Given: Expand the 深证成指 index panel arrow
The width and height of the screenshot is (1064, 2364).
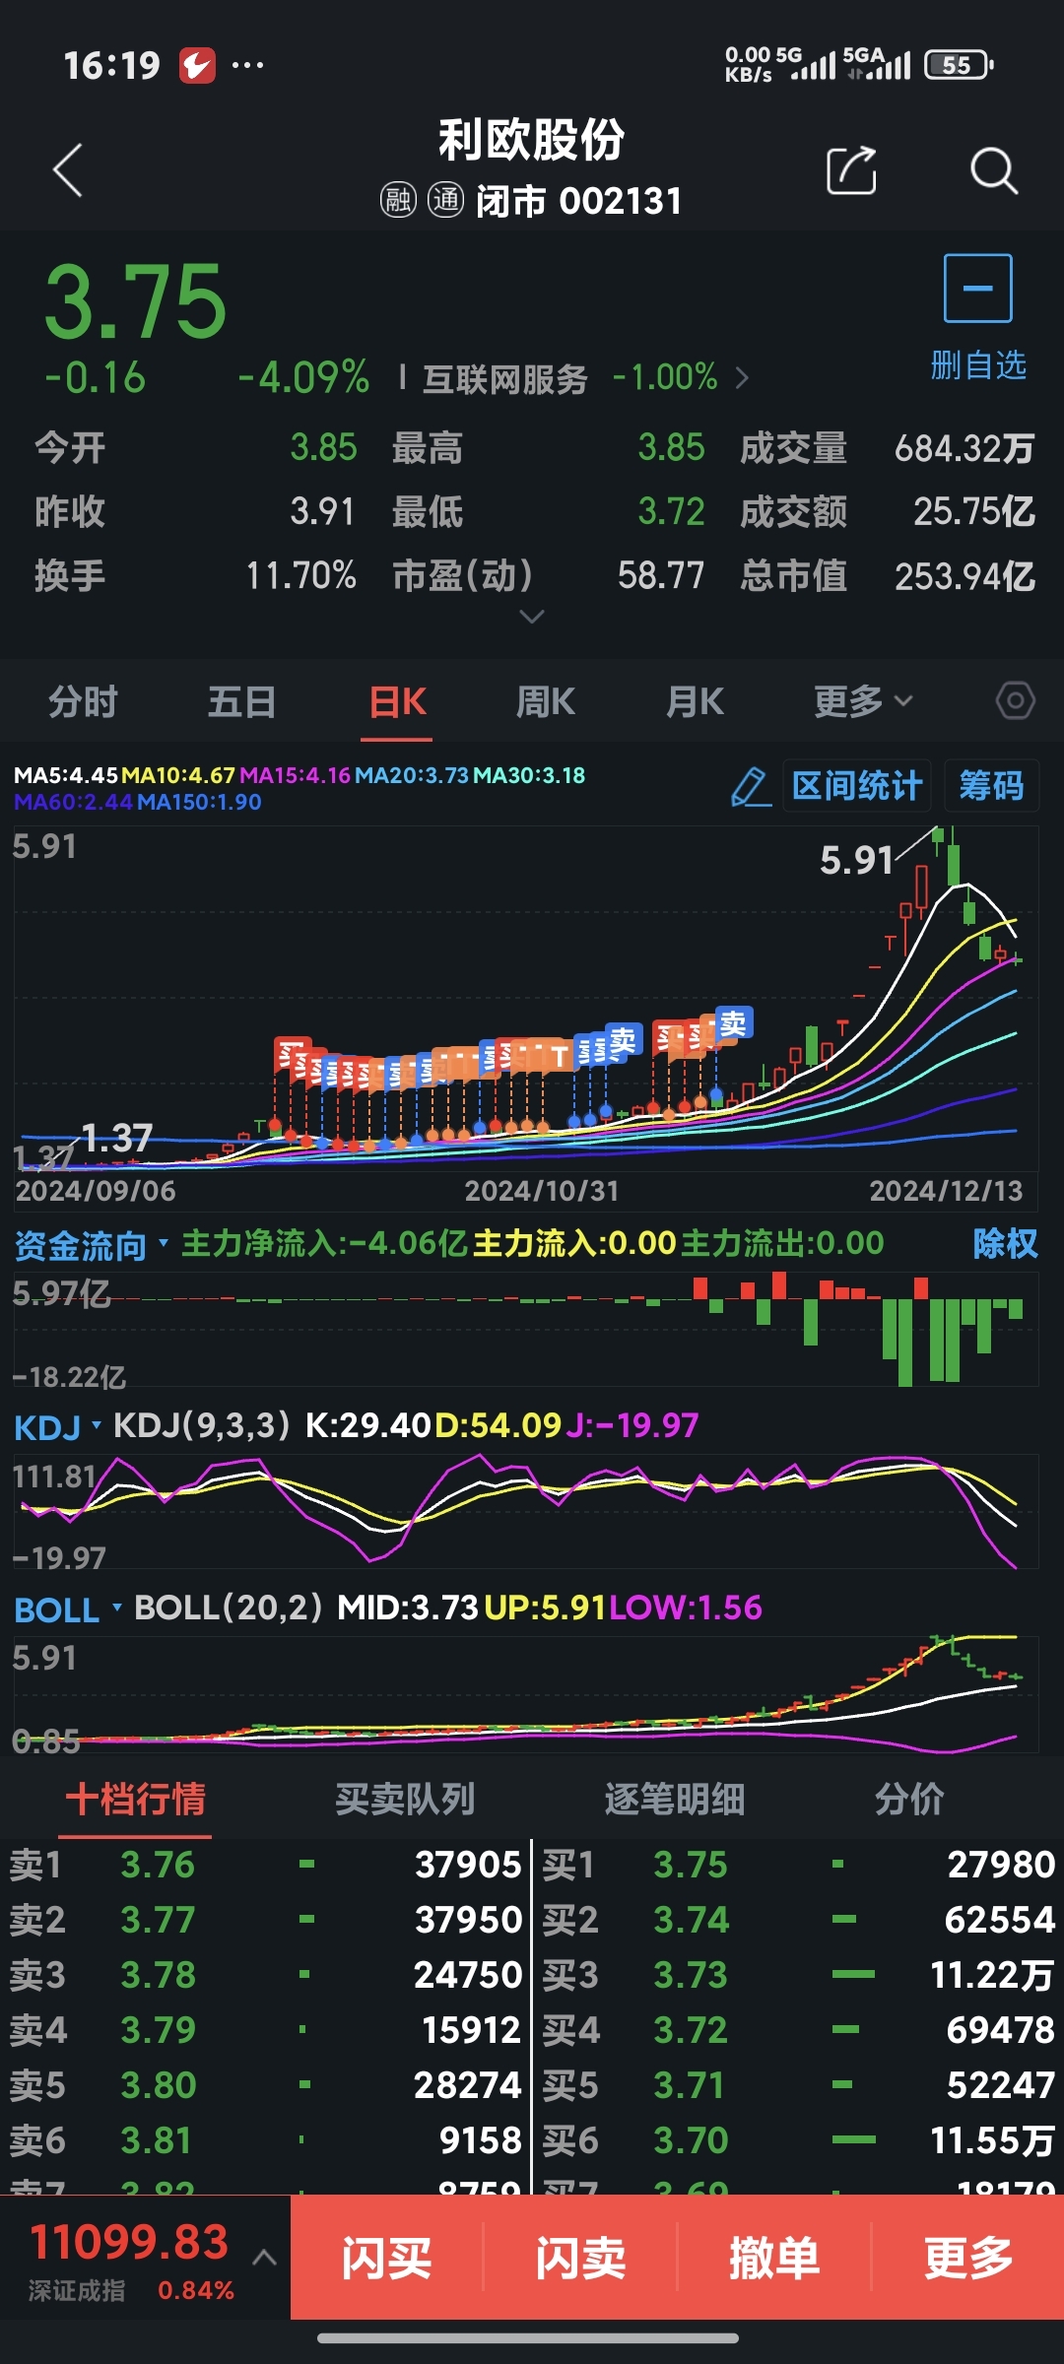Looking at the screenshot, I should coord(264,2258).
